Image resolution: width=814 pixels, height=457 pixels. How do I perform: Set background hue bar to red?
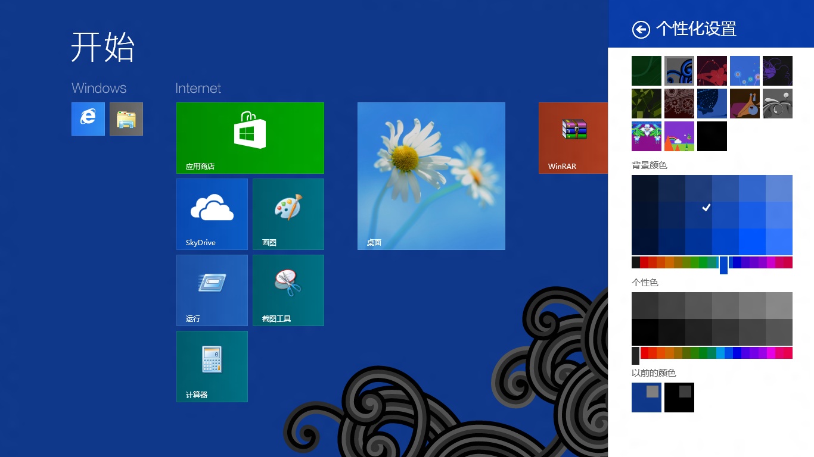pyautogui.click(x=645, y=262)
